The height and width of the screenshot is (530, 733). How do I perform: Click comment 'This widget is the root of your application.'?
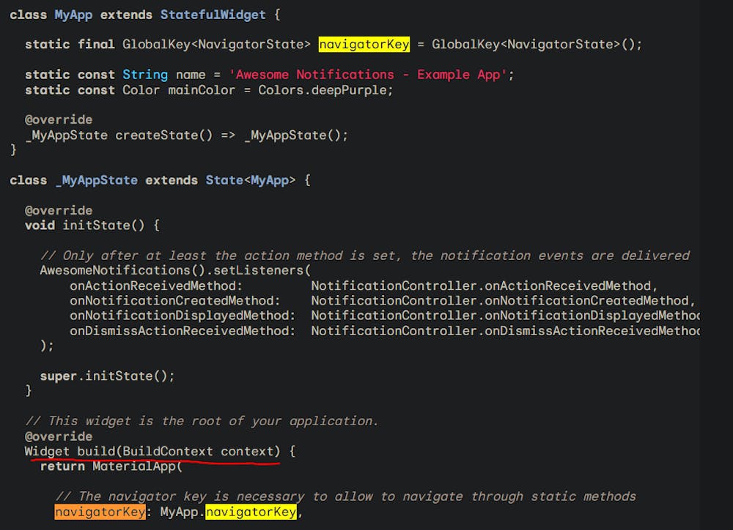[x=202, y=421]
